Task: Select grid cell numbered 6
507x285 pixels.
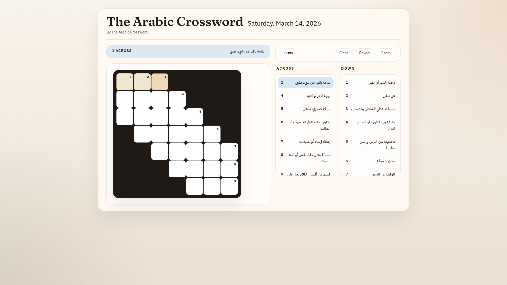Action: 212,134
